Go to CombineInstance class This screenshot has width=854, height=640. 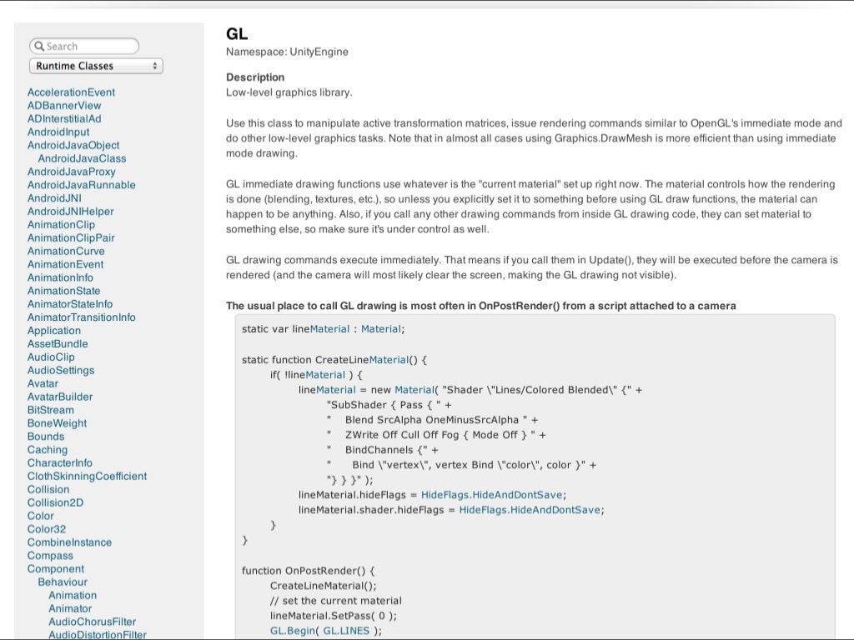[70, 542]
